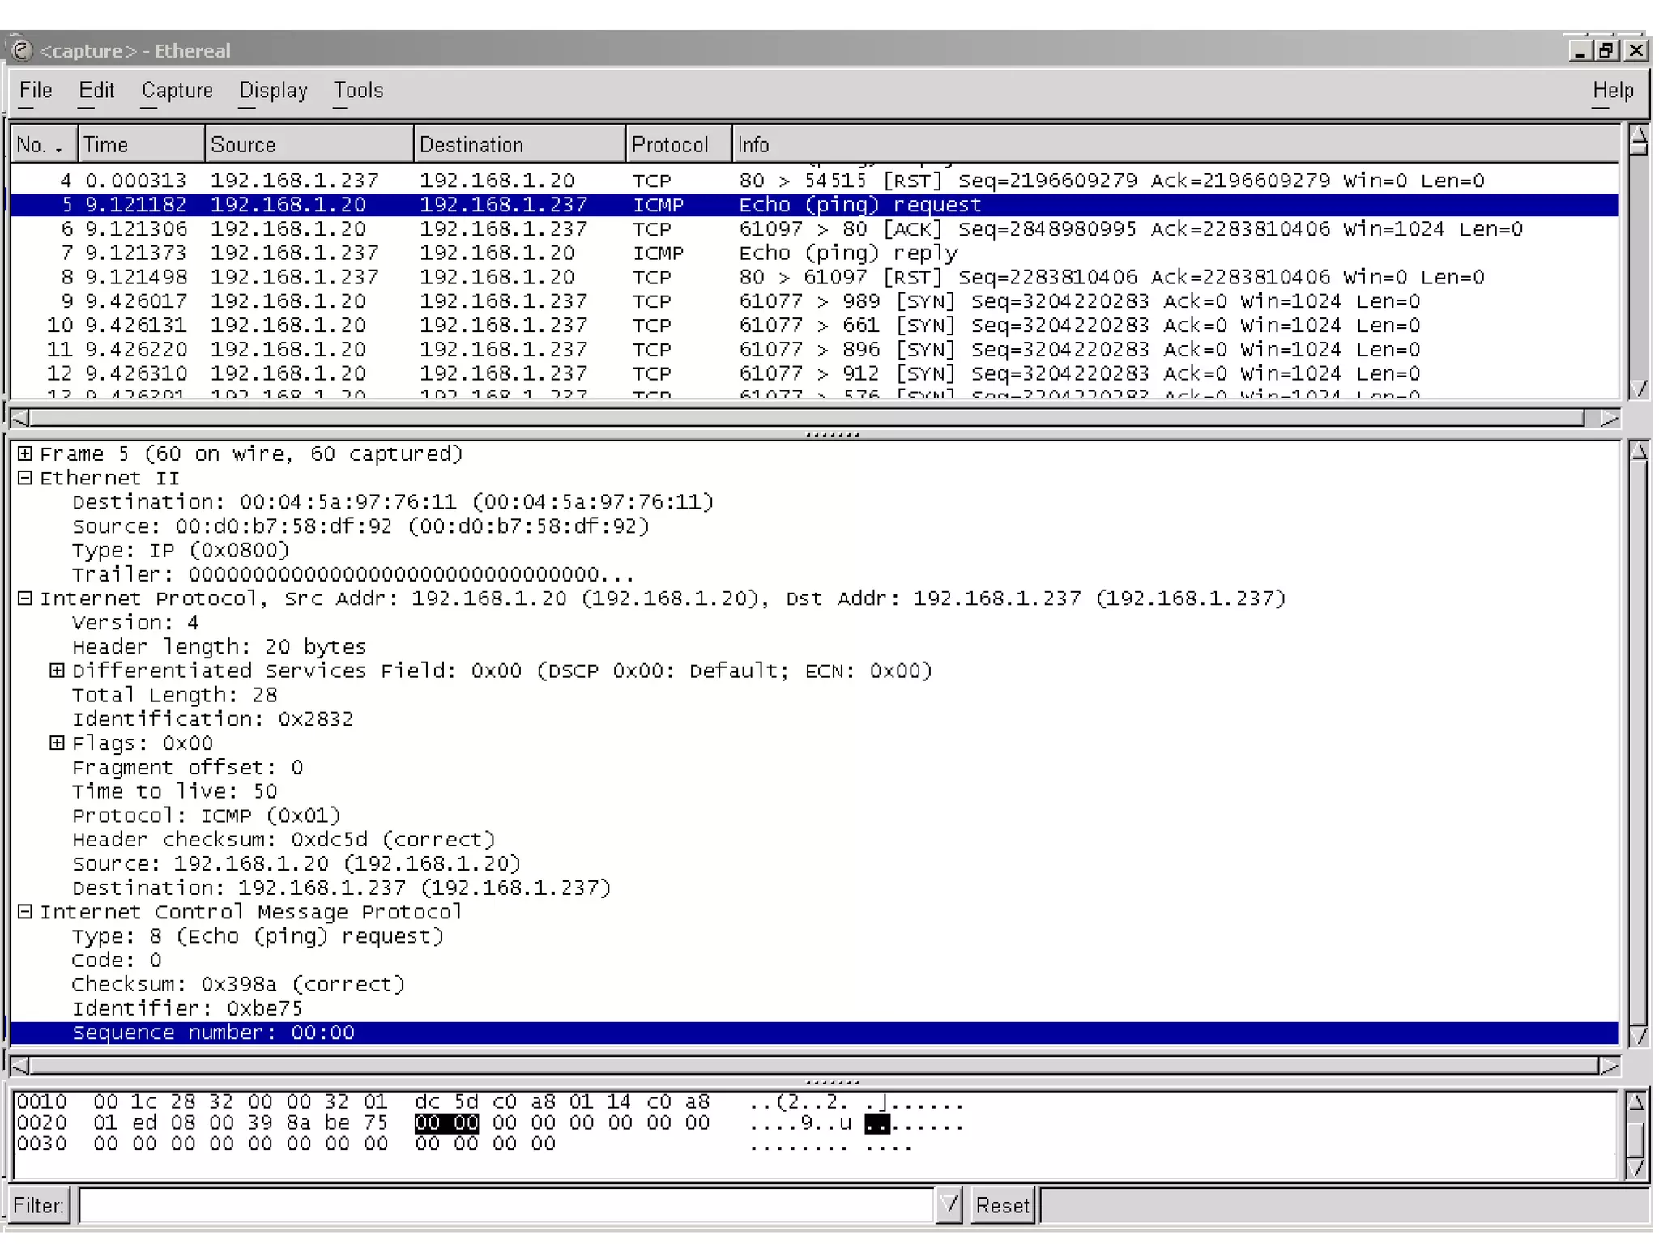Click protocol tree scroll up arrow
This screenshot has height=1244, width=1659.
coord(1639,452)
